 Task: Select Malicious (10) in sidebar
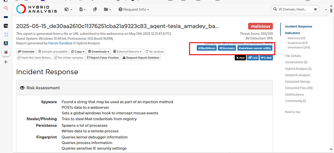coord(296,38)
